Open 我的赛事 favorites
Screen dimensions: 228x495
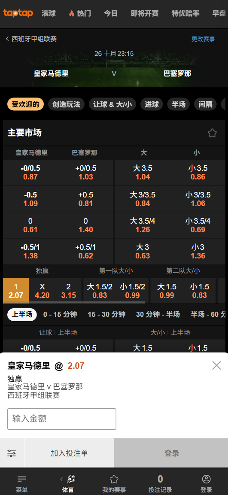tap(114, 484)
